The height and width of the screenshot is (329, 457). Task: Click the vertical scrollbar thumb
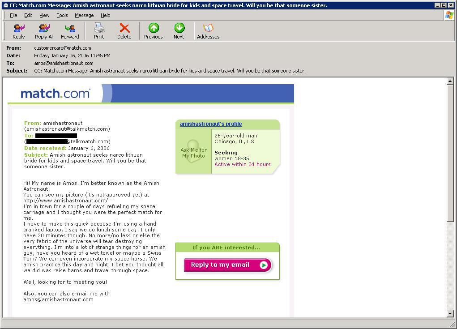[x=450, y=153]
